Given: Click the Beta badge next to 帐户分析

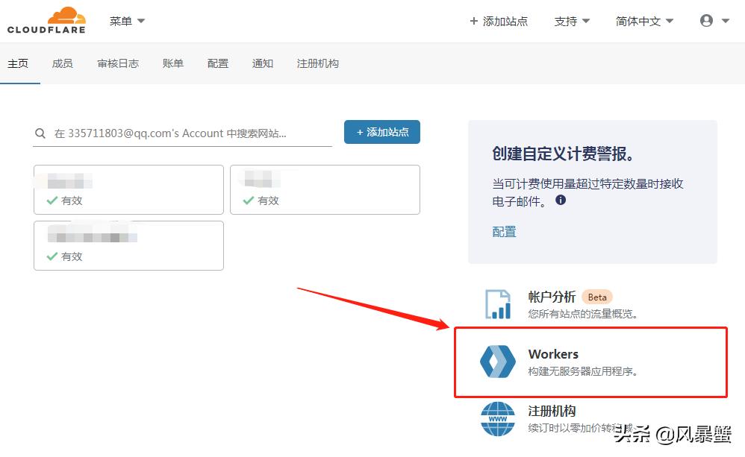Looking at the screenshot, I should 597,297.
